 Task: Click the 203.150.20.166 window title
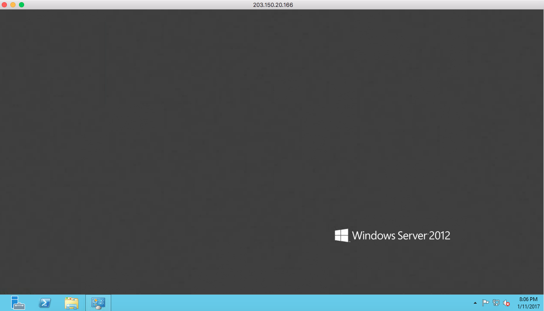coord(273,5)
